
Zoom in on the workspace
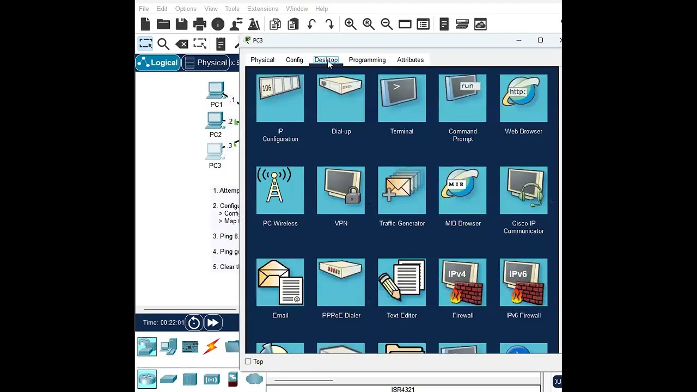coord(350,24)
